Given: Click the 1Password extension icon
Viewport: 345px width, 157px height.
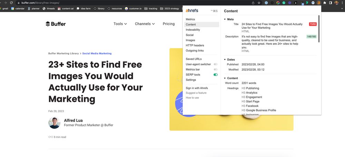Looking at the screenshot, I should point(266,3).
